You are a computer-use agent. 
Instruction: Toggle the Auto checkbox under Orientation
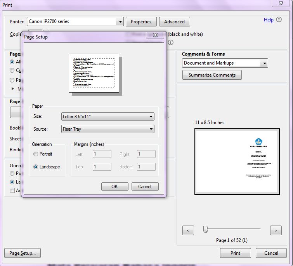click(12, 191)
